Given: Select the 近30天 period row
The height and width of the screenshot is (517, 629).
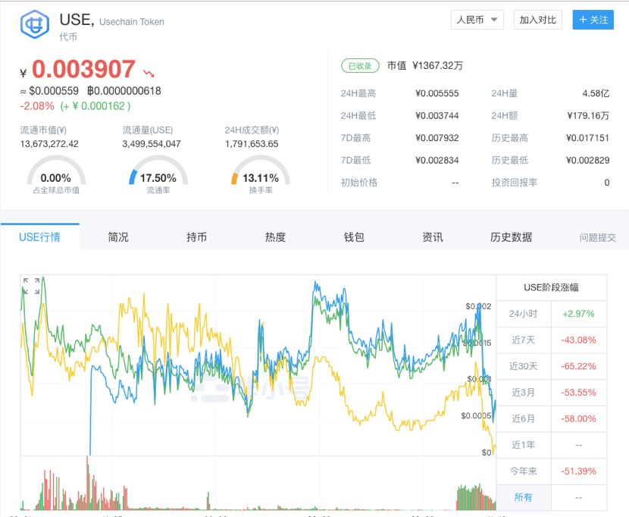Looking at the screenshot, I should tap(551, 366).
